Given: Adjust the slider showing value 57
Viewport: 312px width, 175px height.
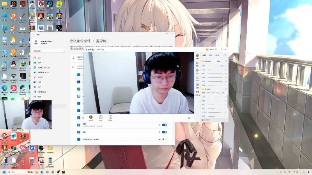Looking at the screenshot, I should [x=216, y=112].
